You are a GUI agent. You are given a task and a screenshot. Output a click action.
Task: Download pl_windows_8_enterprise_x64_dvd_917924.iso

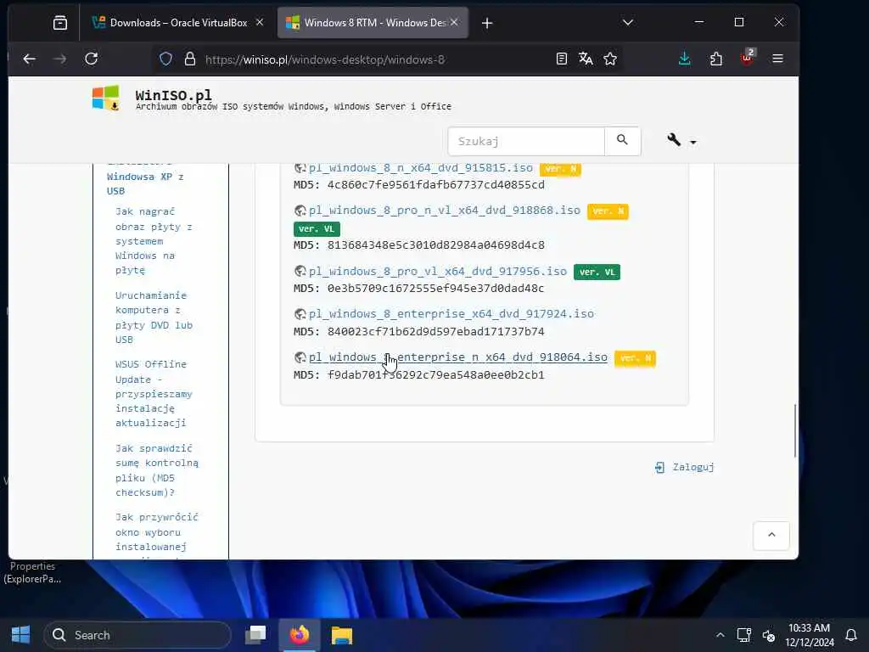(x=451, y=314)
